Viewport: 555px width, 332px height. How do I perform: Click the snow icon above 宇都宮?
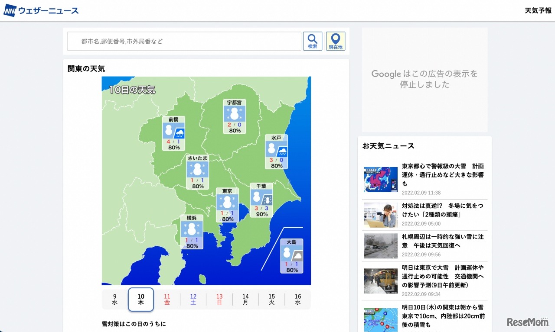[x=235, y=113]
